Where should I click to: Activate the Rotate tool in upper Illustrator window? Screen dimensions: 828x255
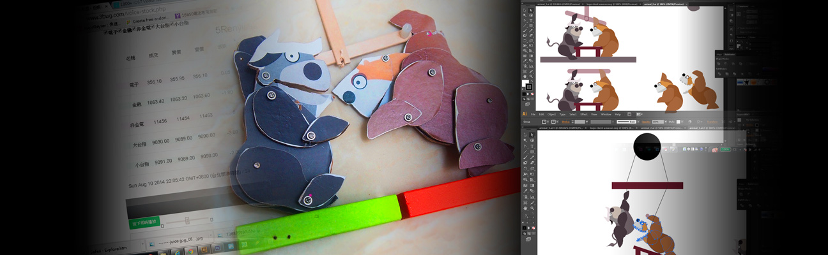click(525, 40)
